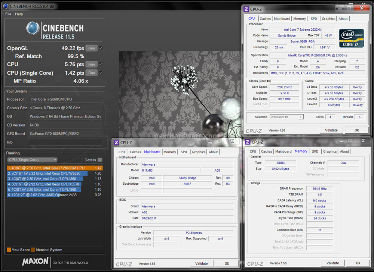Toggle the OpenGL test checkbox
374x272 pixels.
click(101, 48)
